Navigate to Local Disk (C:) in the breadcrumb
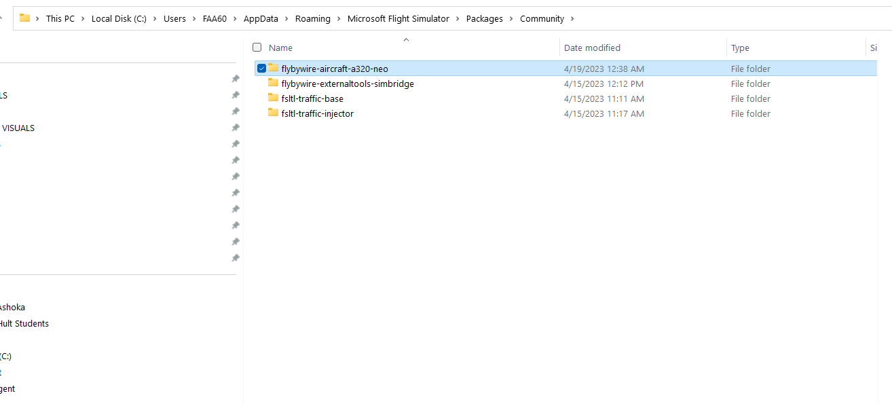 [119, 18]
